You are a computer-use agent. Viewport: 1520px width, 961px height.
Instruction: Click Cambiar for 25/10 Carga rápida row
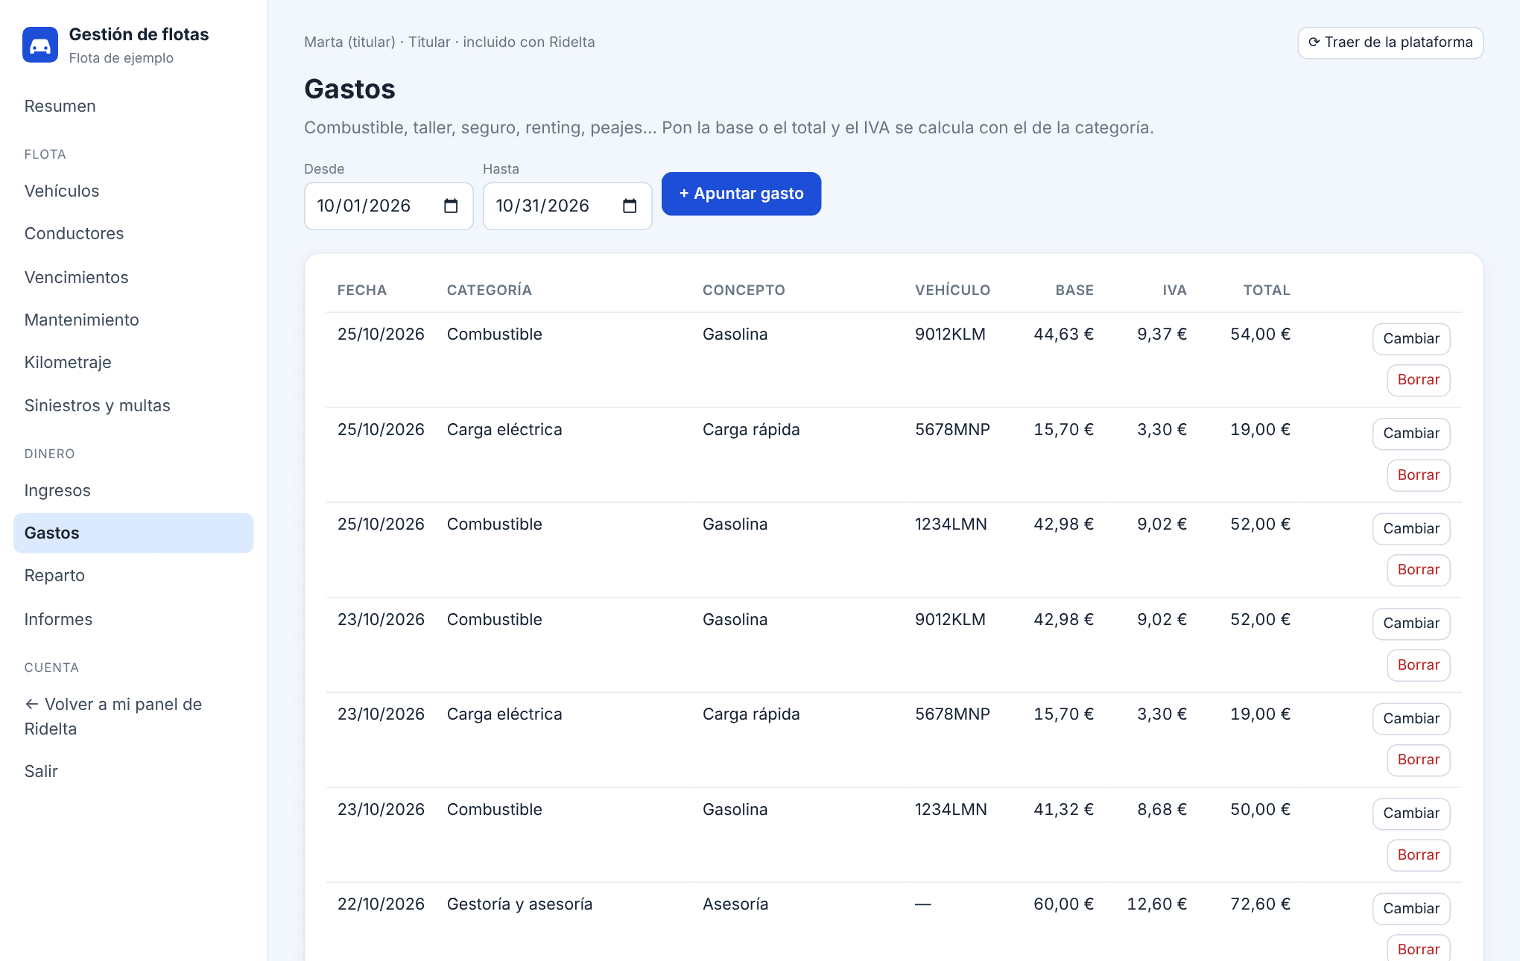pyautogui.click(x=1411, y=434)
